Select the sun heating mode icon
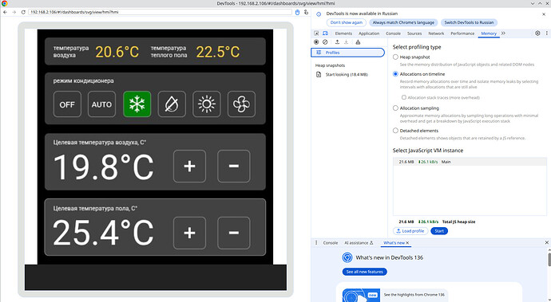 coord(207,104)
